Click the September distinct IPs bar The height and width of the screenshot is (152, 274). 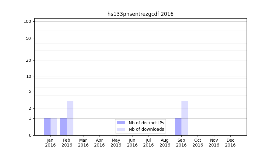coord(178,127)
